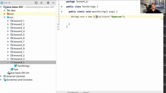Expand the lesson2_7 package

[x=8, y=42]
